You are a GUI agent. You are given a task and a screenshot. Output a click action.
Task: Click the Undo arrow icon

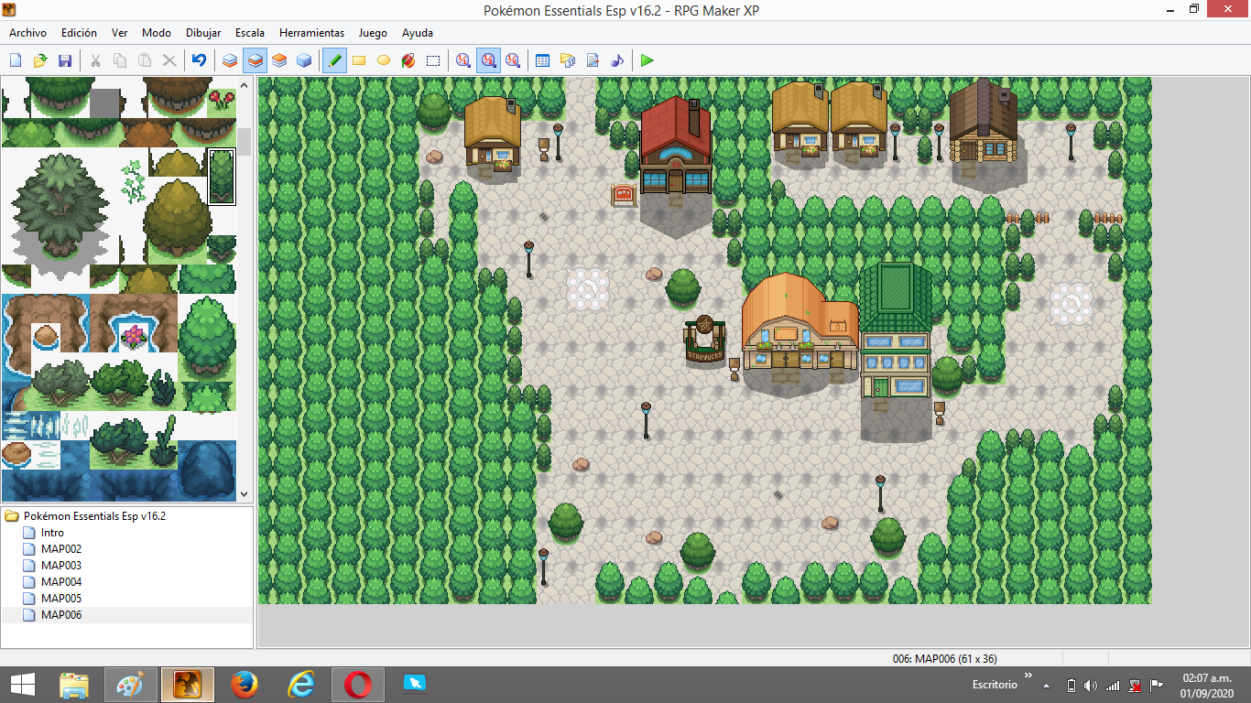coord(199,60)
